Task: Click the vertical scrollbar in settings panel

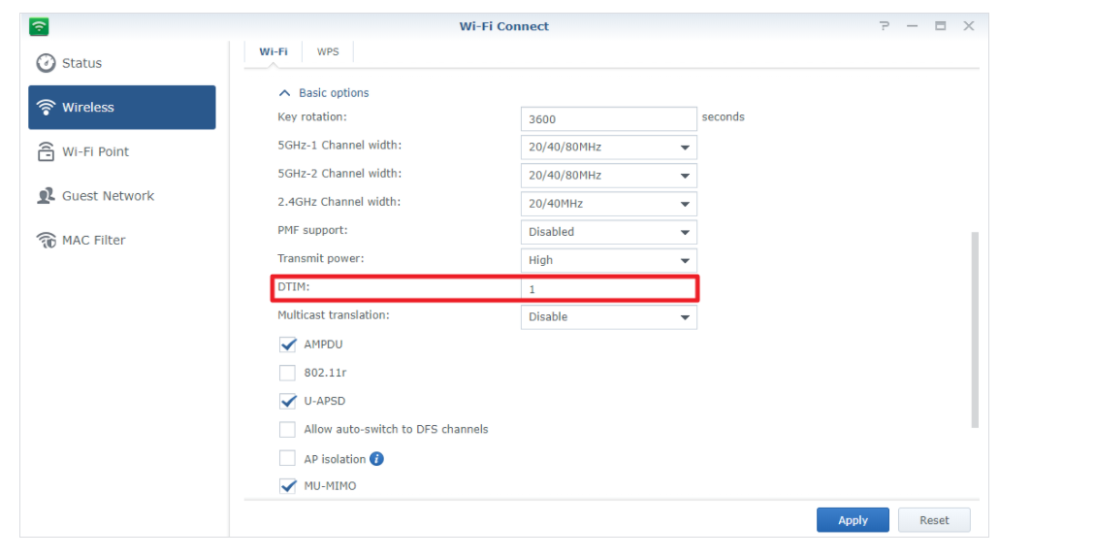Action: click(x=974, y=330)
